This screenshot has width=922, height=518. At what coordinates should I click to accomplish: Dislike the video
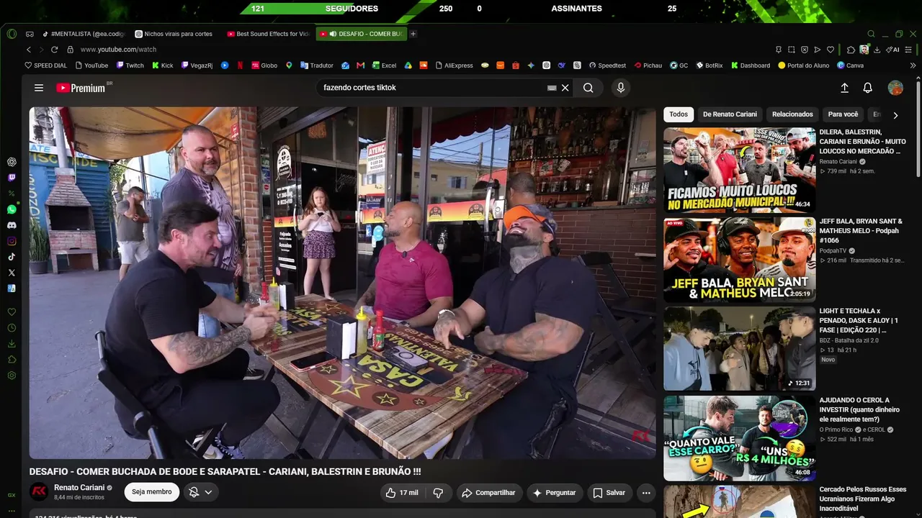coord(438,493)
